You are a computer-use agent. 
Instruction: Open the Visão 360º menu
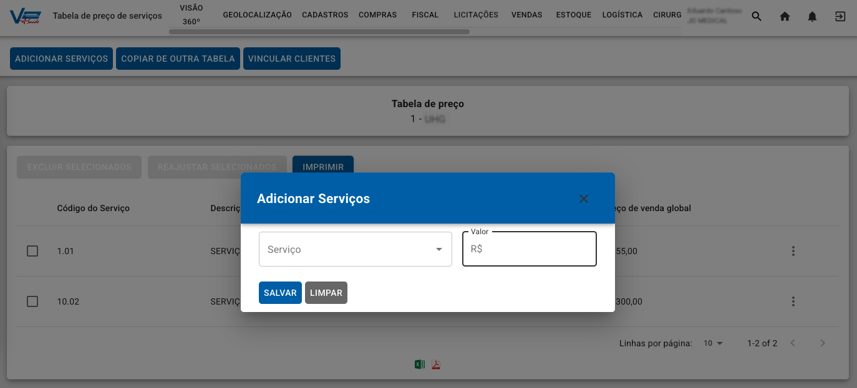[x=191, y=15]
